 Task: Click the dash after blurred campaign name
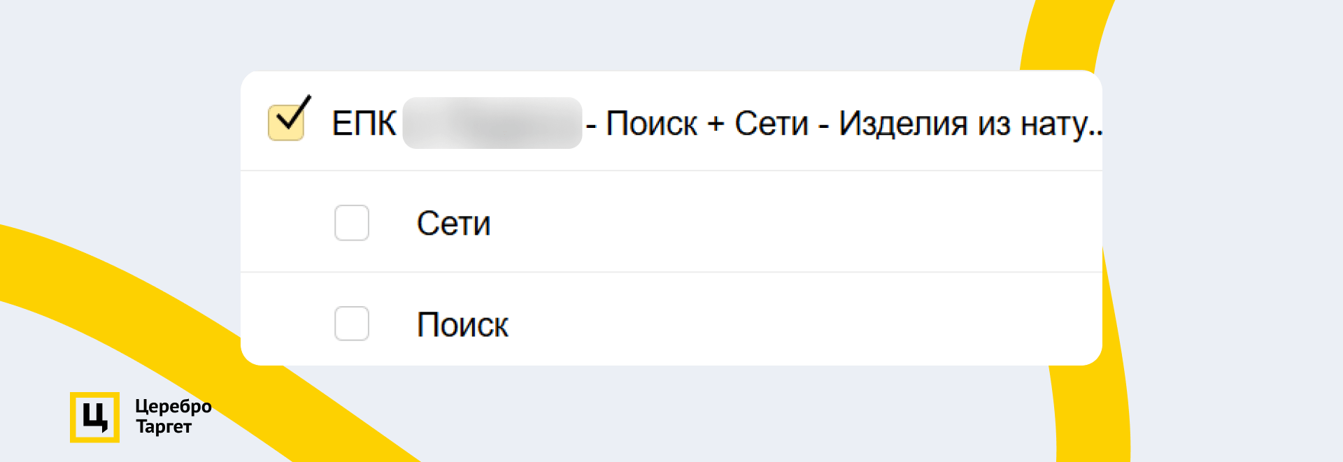coord(592,127)
